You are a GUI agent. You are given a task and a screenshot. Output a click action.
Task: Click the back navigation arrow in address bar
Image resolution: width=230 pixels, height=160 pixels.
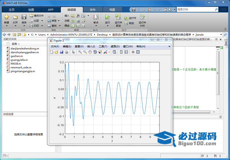5,35
